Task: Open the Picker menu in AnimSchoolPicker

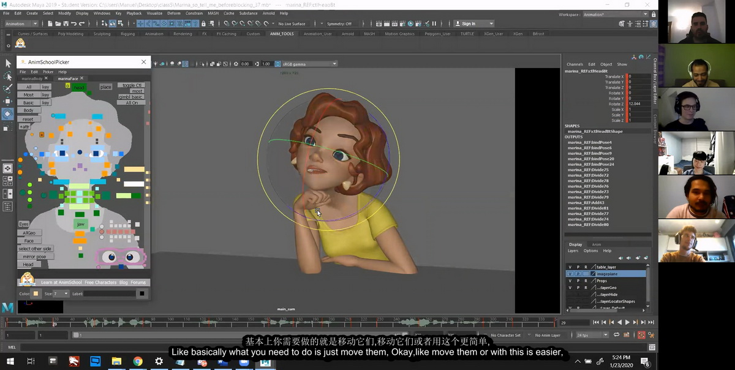Action: 48,72
